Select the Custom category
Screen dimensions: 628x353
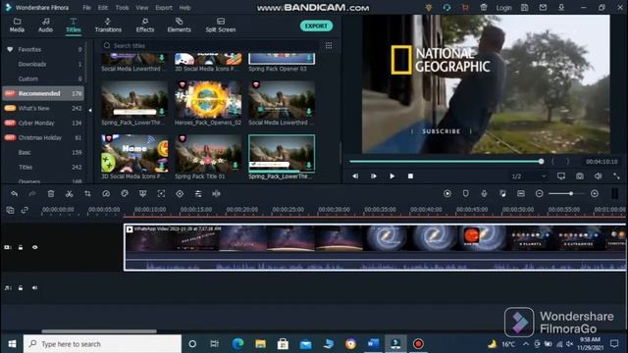(43, 78)
